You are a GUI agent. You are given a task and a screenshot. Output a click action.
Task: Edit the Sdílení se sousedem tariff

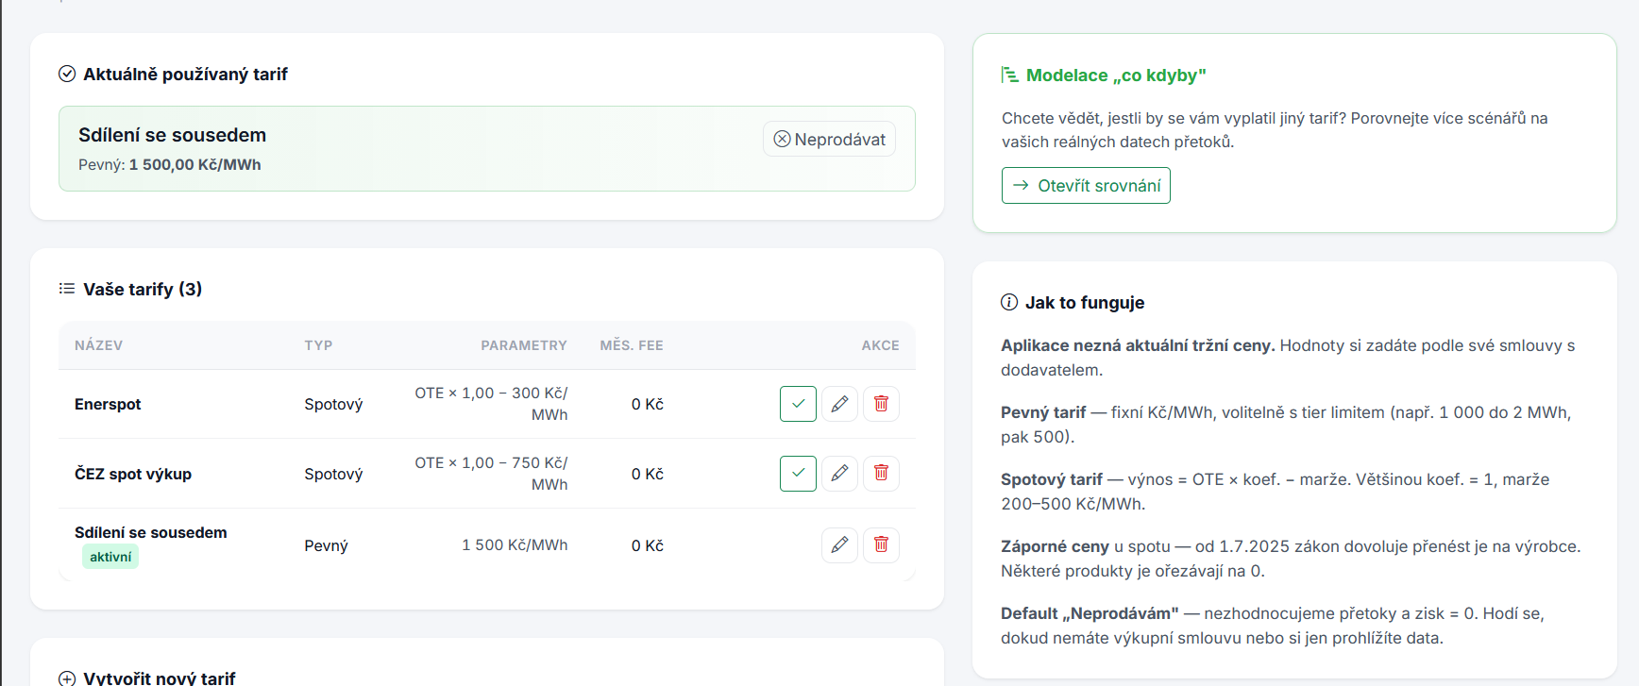(839, 545)
